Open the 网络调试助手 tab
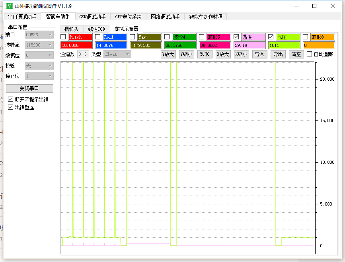The height and width of the screenshot is (262, 345). coord(165,17)
